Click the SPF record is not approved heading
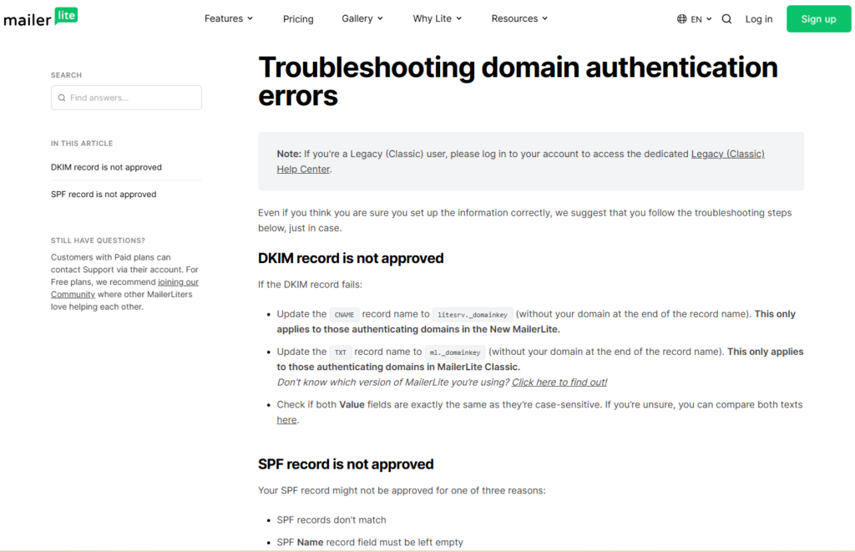Screen dimensions: 855x552 (x=346, y=464)
